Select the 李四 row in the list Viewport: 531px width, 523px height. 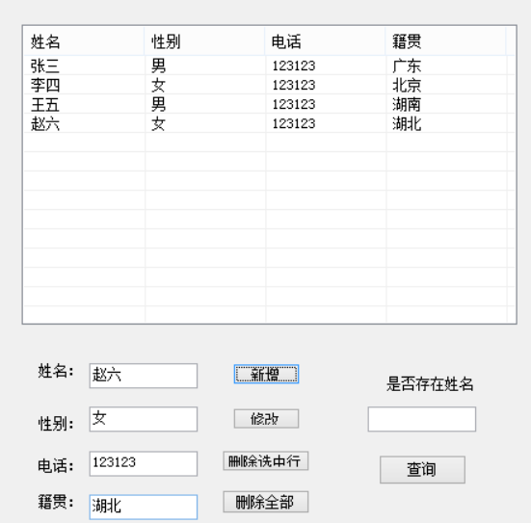[269, 85]
